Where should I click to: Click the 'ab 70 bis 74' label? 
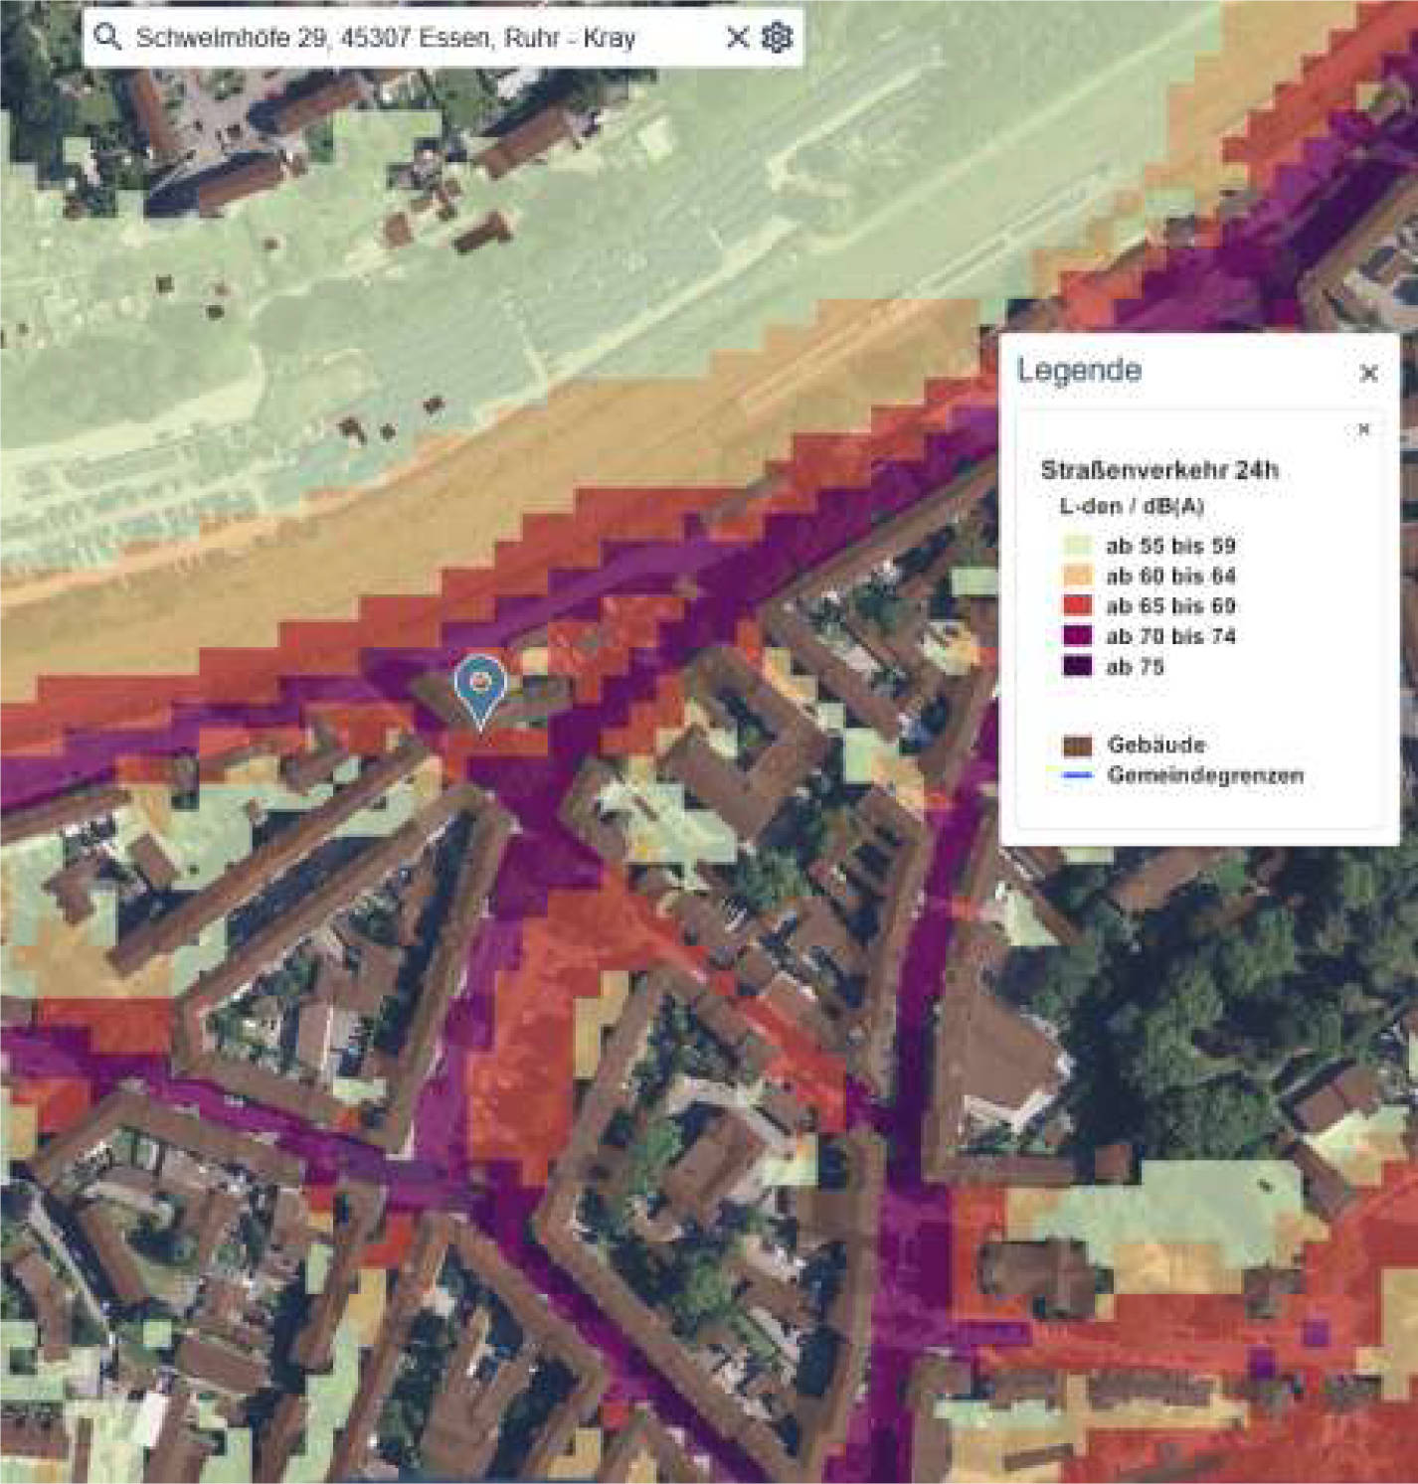[1170, 636]
